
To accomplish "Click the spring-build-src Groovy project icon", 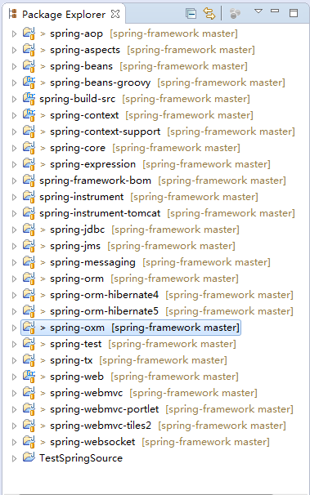I will (x=29, y=99).
